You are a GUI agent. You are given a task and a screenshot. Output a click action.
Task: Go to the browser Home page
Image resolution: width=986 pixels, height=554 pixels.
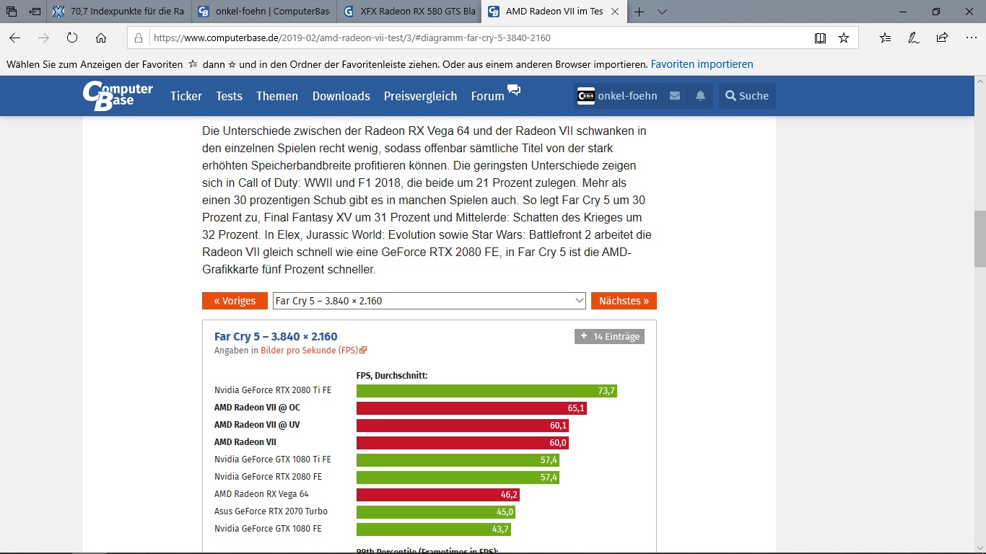101,38
